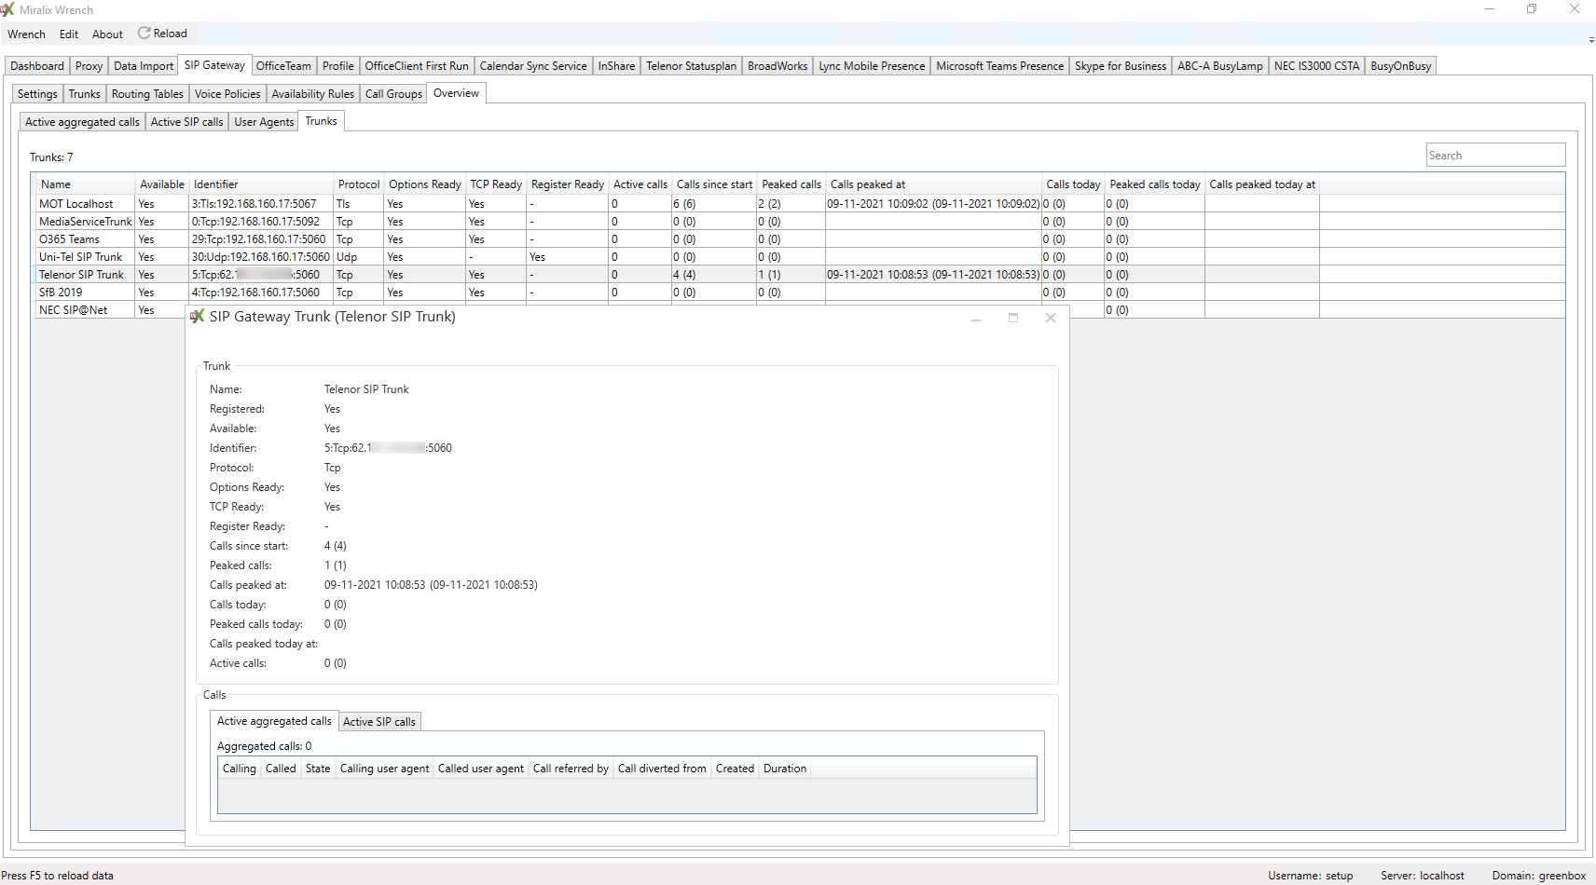Open the Voice Policies sub-tab

coord(227,94)
